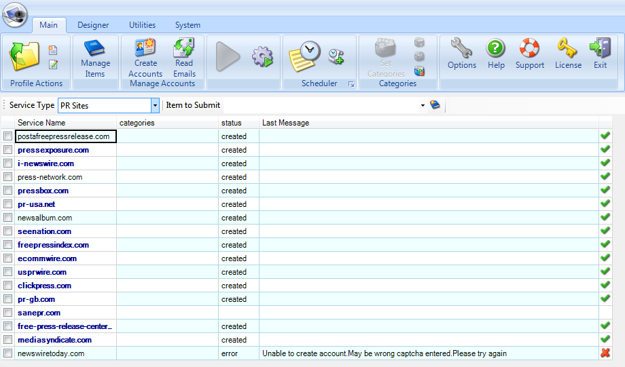Check the box for pr-usa.net

click(7, 204)
